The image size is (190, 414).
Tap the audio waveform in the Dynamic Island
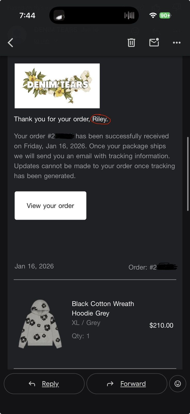(129, 16)
